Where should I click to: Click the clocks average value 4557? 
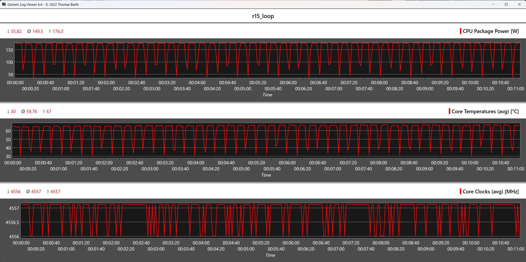pos(36,192)
